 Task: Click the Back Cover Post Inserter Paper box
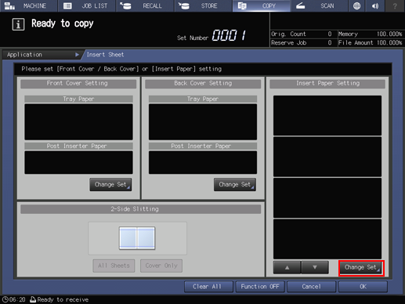(203, 162)
